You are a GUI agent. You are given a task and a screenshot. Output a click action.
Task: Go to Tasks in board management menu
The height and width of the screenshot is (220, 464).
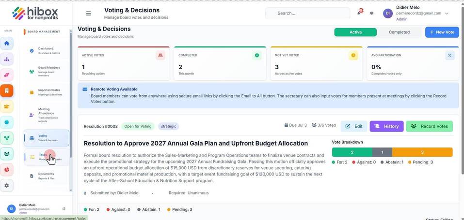click(47, 157)
